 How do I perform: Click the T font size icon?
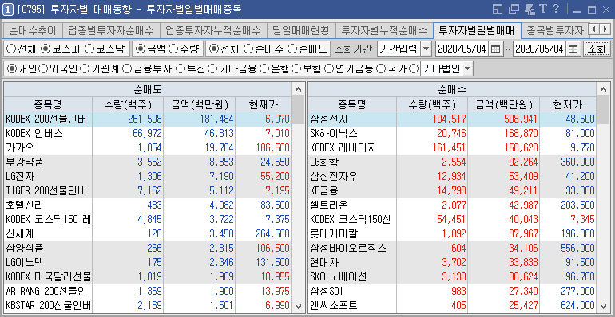[543, 9]
